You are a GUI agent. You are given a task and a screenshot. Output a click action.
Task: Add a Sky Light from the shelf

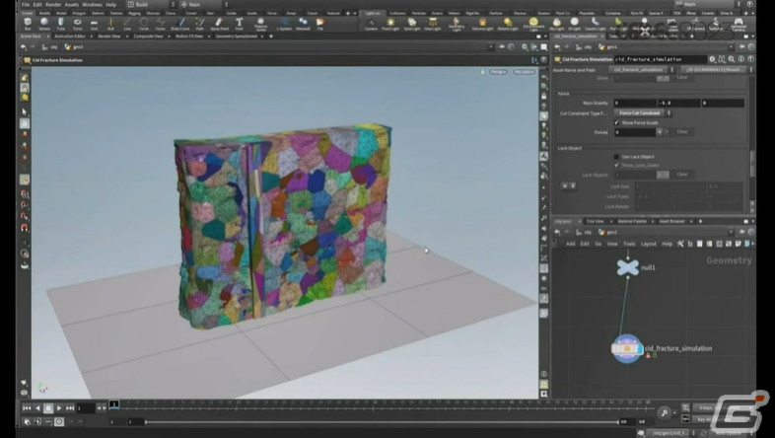coord(556,24)
